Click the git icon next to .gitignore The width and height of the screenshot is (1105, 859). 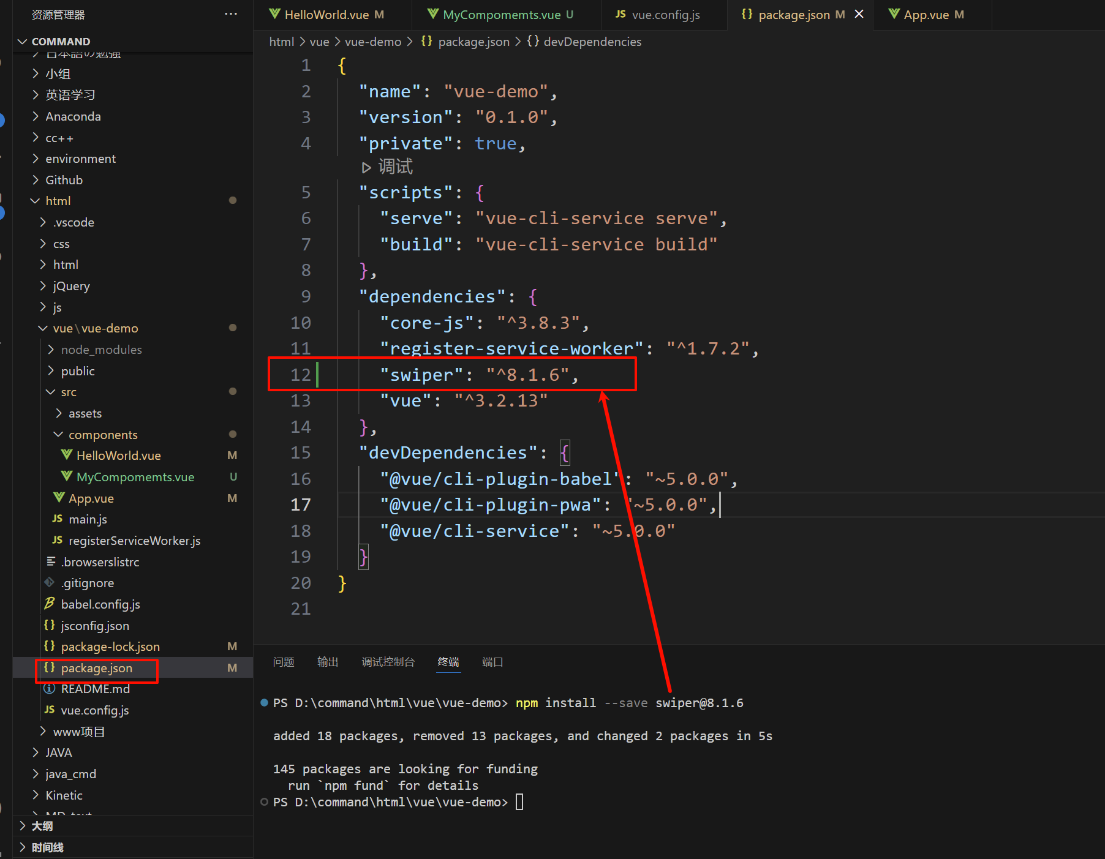pyautogui.click(x=50, y=582)
